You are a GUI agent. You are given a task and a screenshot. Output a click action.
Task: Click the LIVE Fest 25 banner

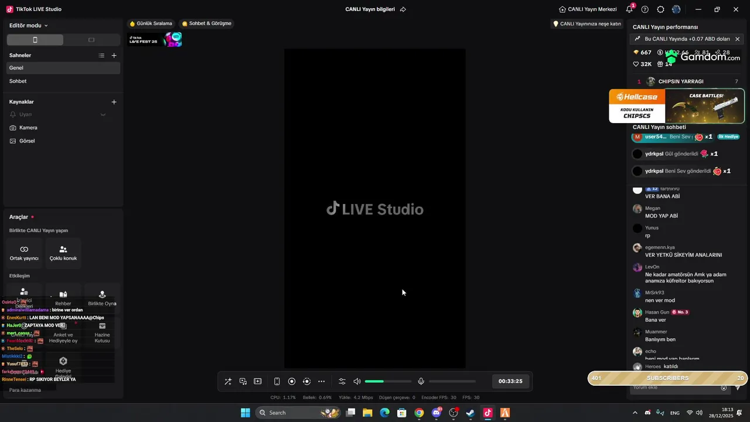coord(155,40)
